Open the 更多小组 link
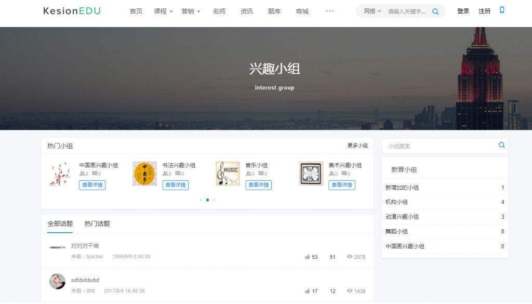Viewport: 532px width, 304px height. click(x=357, y=146)
